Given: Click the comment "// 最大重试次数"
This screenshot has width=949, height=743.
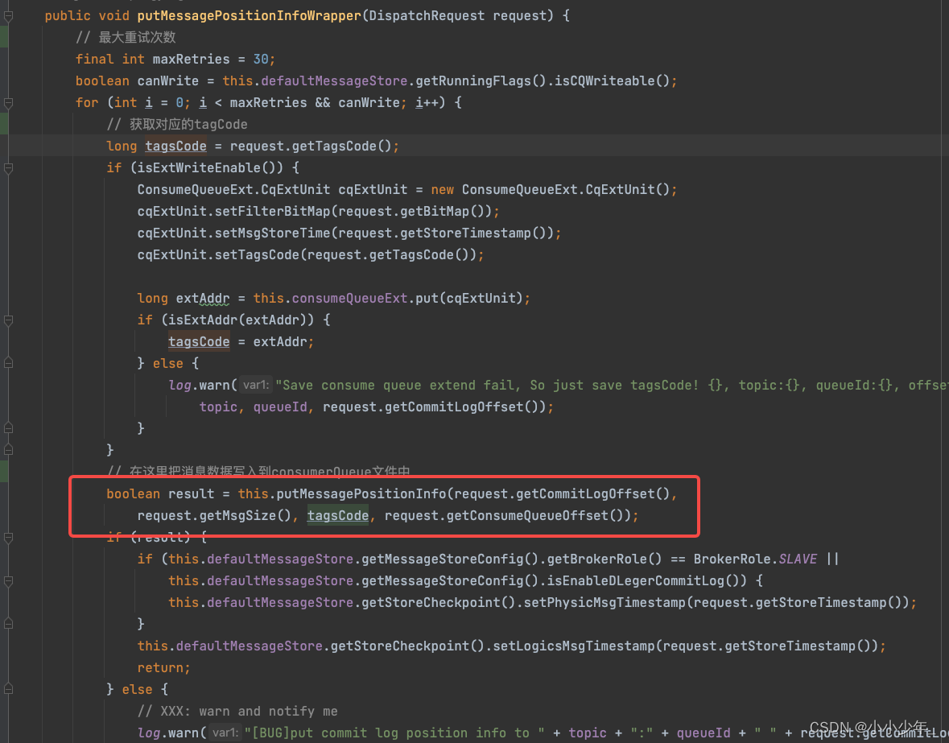Looking at the screenshot, I should click(126, 38).
